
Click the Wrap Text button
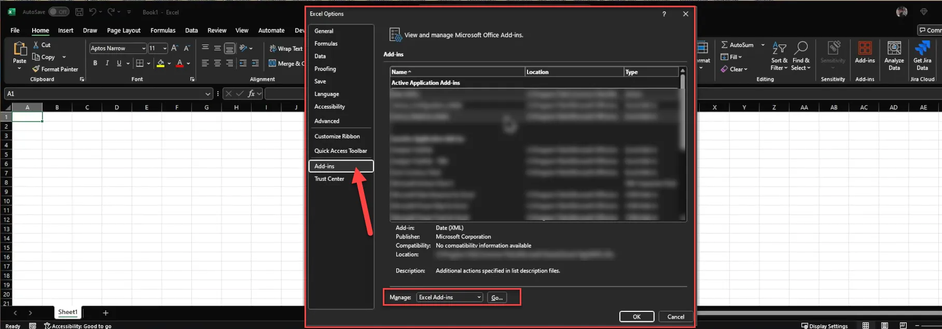(285, 49)
